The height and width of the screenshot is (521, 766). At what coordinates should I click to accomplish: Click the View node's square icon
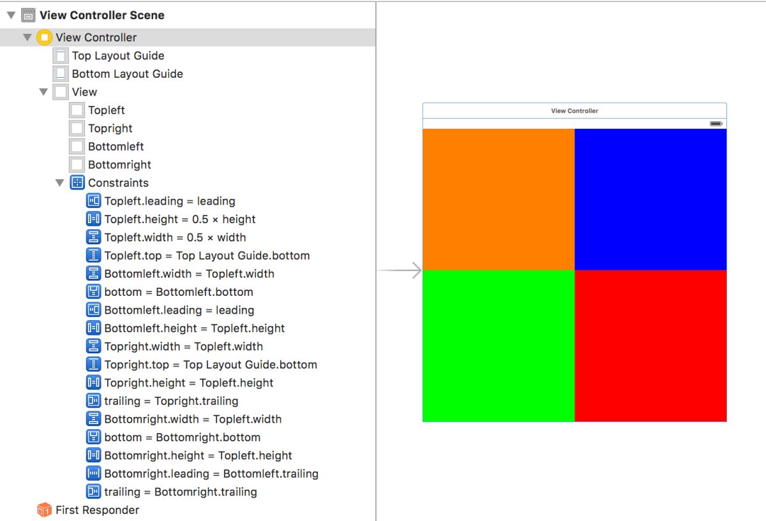(x=61, y=92)
